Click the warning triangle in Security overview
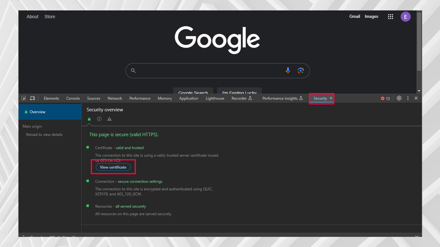This screenshot has height=247, width=440. tap(109, 119)
